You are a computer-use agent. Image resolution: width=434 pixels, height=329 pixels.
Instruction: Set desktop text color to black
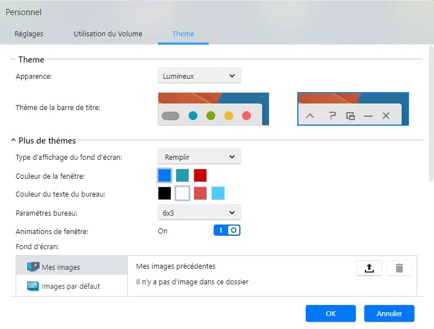[x=165, y=193]
